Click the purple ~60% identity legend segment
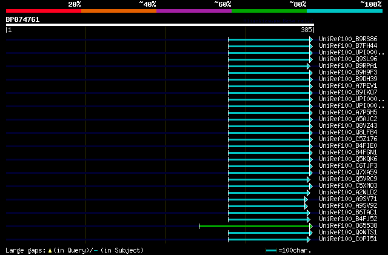 194,11
